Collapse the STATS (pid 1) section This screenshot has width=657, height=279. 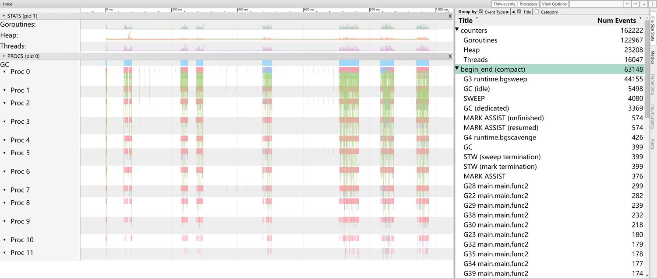4,16
